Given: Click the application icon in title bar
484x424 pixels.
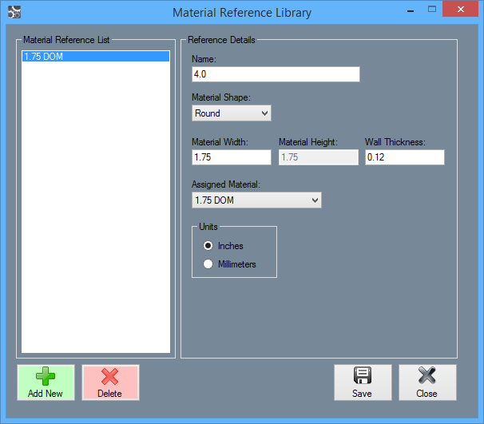Looking at the screenshot, I should [x=14, y=12].
